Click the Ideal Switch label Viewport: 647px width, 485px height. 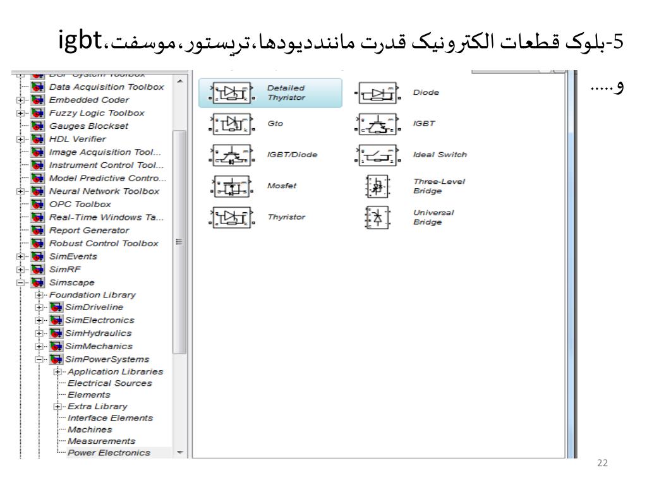(x=440, y=155)
